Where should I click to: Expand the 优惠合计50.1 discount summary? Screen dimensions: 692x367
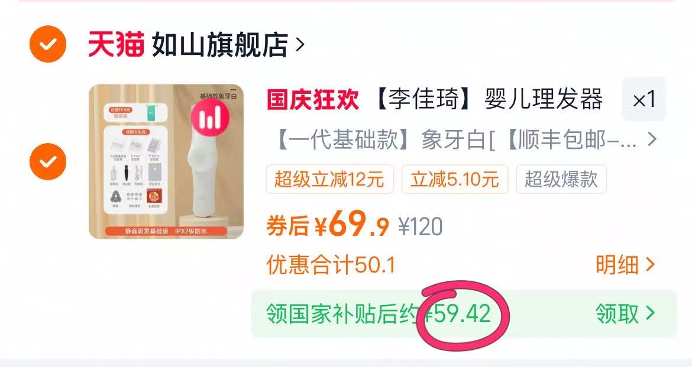[x=331, y=265]
